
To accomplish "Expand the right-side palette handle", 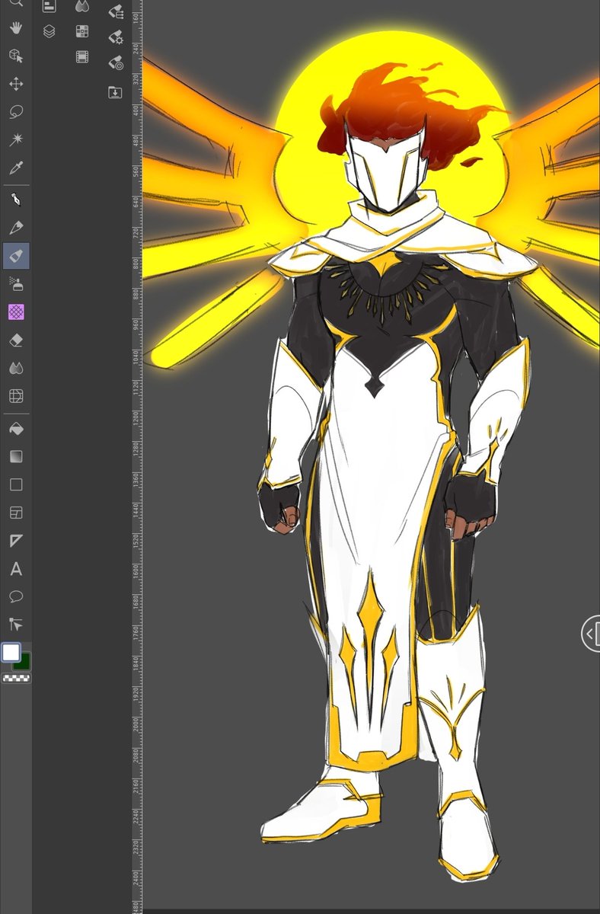I will point(591,634).
